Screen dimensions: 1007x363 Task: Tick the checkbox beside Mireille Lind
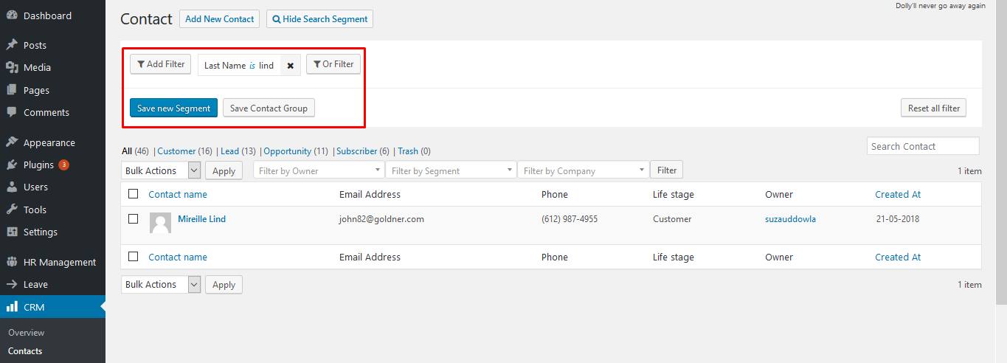pos(134,219)
